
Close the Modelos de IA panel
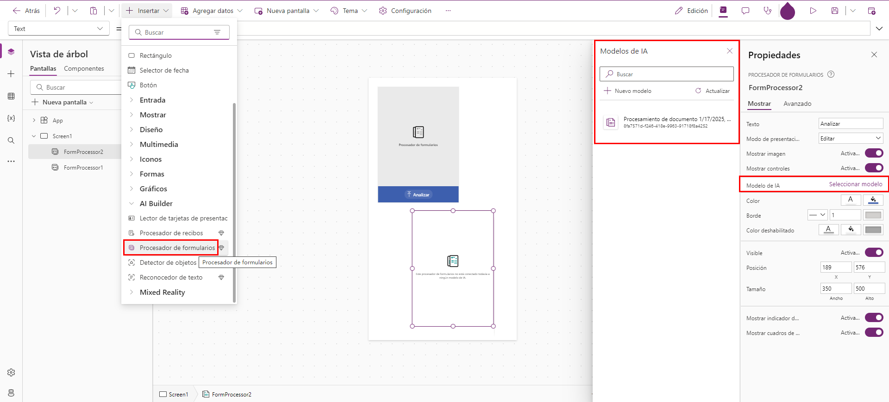coord(730,51)
